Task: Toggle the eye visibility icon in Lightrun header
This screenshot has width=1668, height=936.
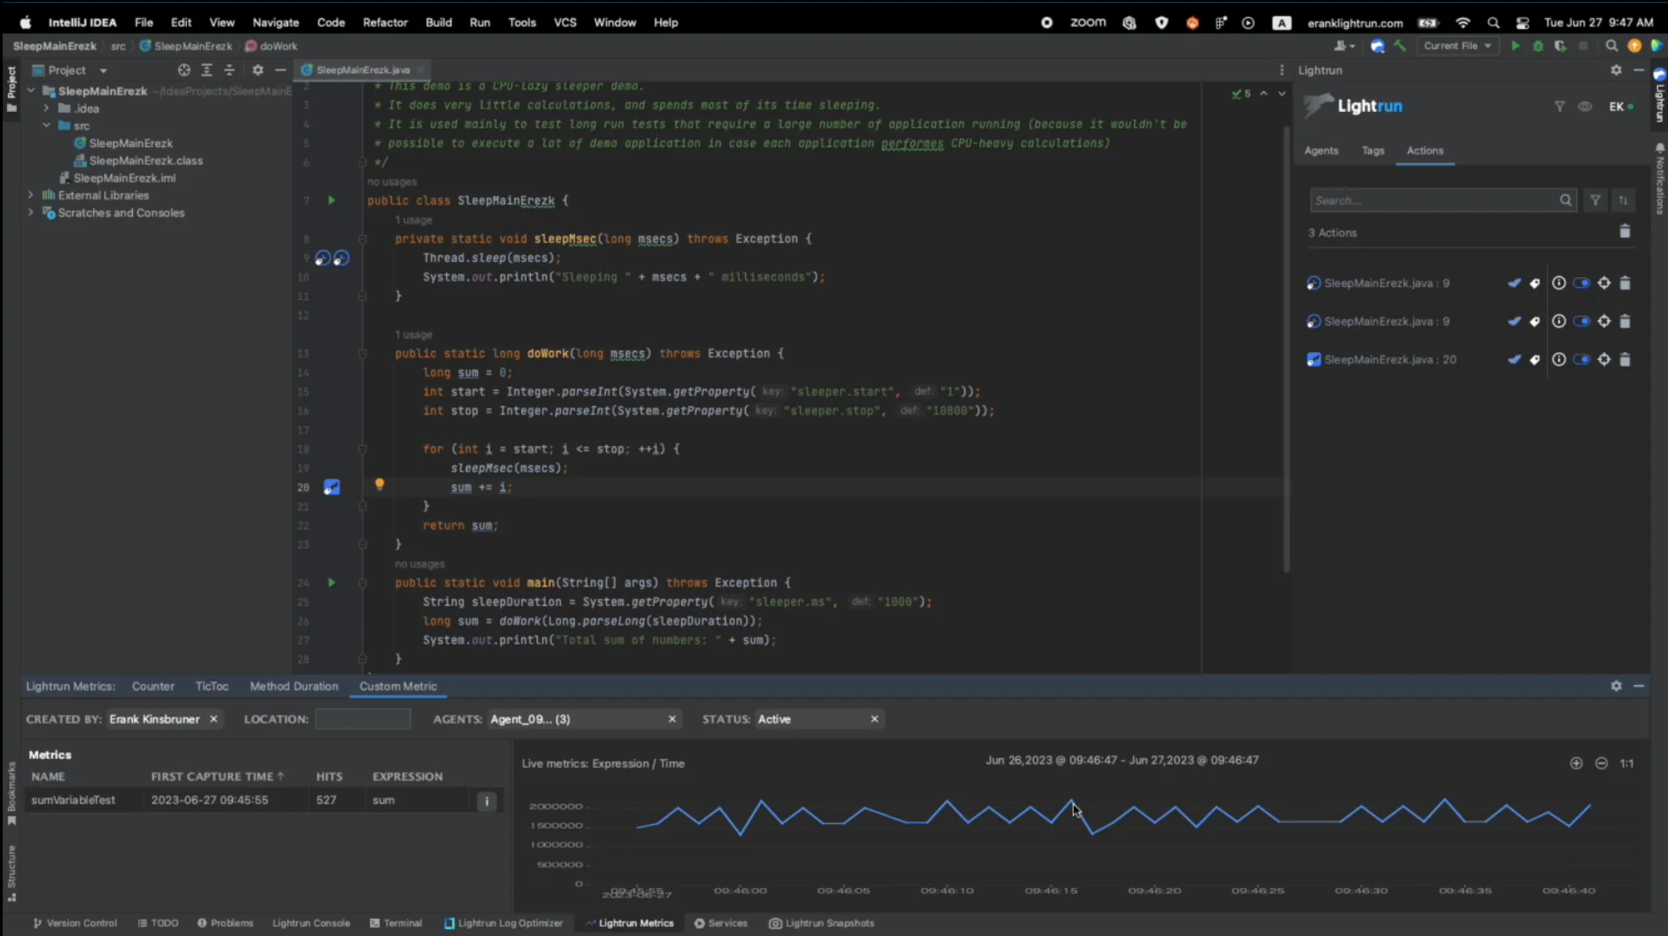Action: 1585,106
